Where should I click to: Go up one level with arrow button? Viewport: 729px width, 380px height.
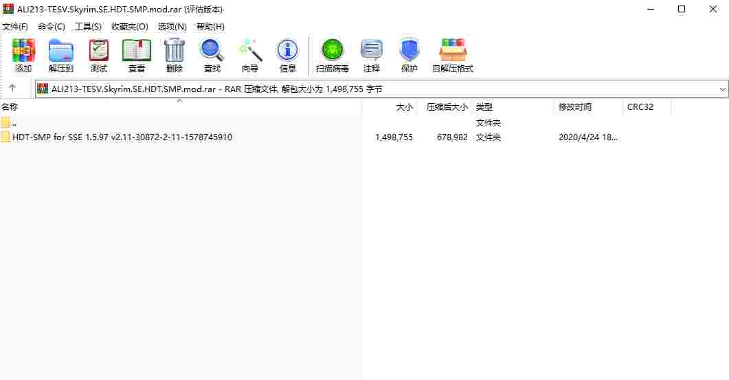(x=12, y=88)
